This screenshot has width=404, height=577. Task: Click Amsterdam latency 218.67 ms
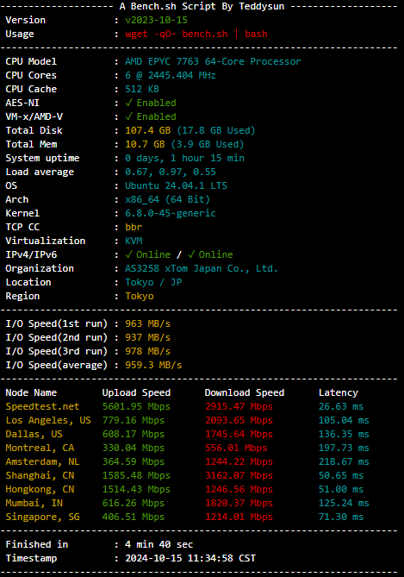[x=344, y=461]
